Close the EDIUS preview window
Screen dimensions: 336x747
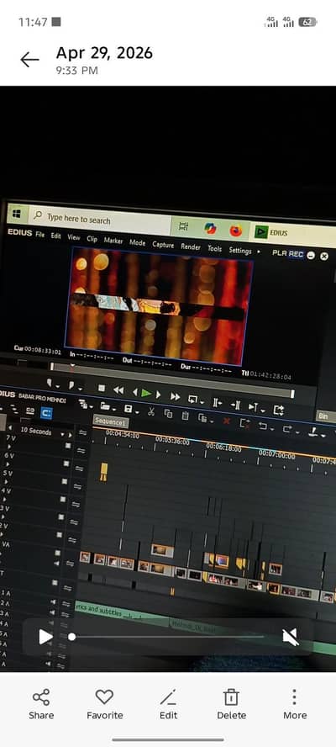[324, 257]
